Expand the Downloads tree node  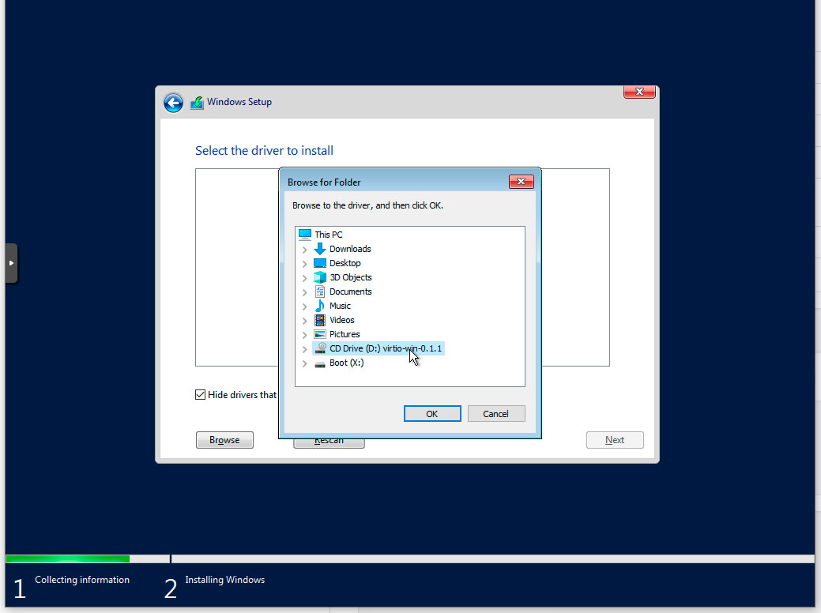click(304, 249)
